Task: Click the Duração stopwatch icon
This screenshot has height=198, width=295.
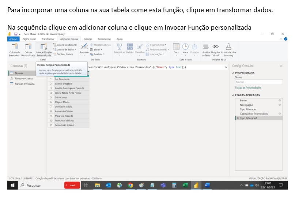Action: (x=194, y=46)
